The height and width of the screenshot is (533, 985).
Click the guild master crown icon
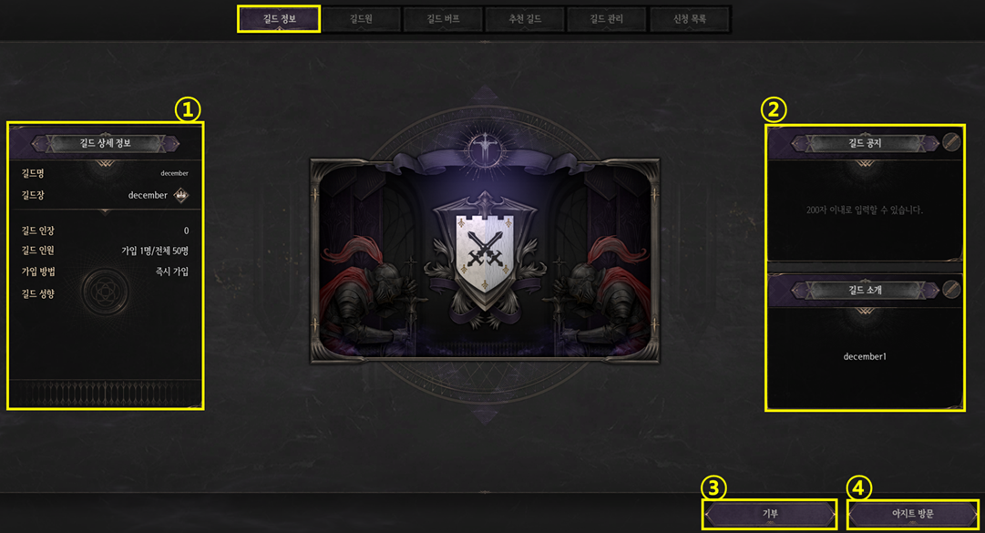(x=181, y=195)
